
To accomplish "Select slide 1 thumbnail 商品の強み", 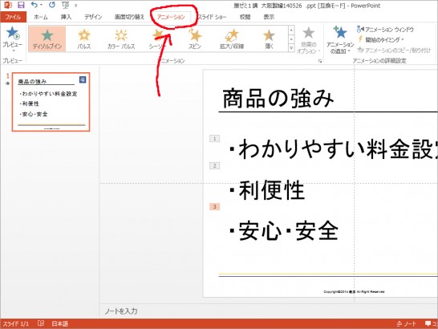I will [x=51, y=102].
